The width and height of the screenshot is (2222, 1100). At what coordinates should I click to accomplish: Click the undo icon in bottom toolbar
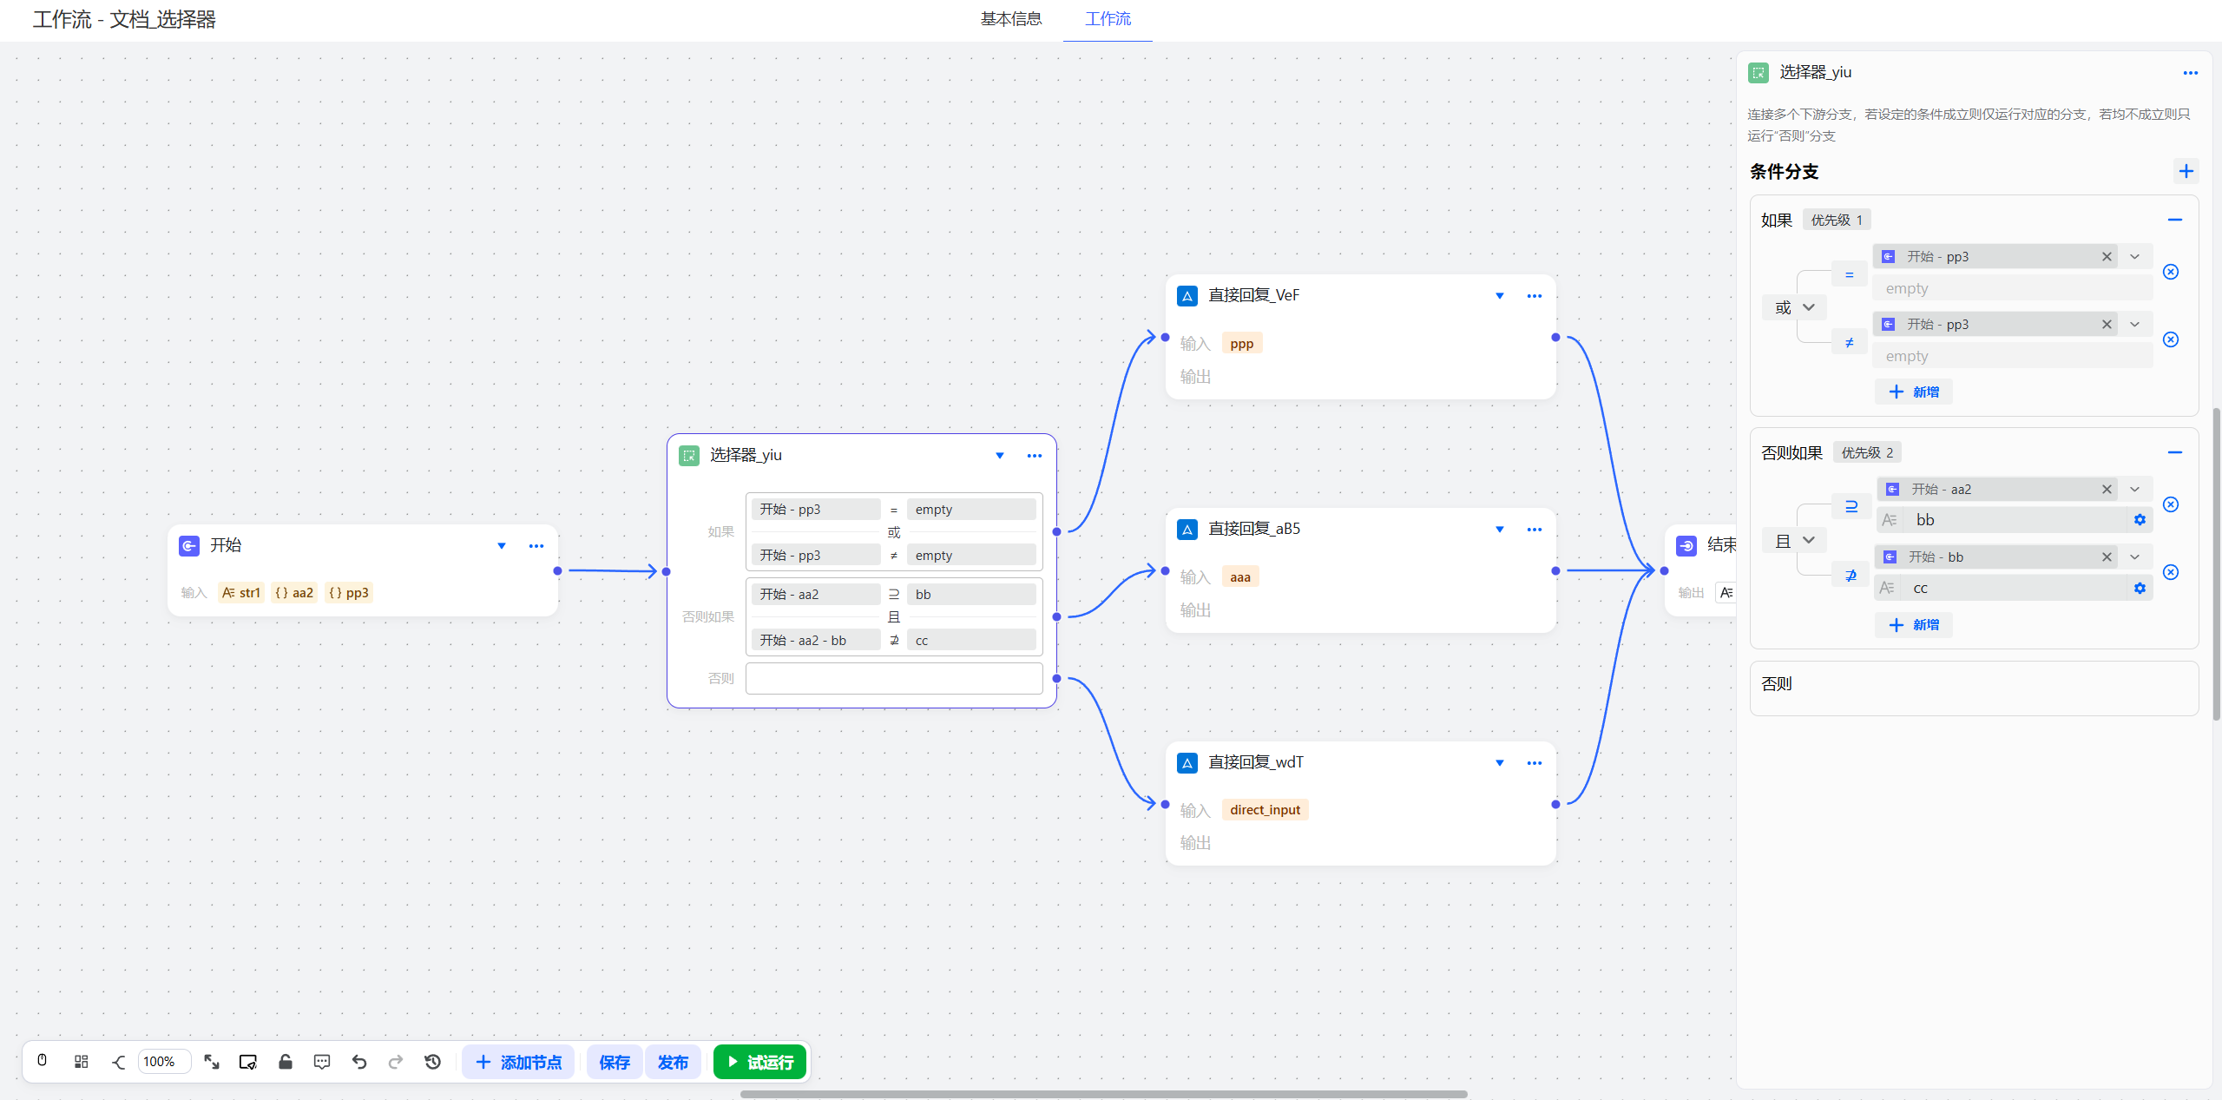(359, 1061)
